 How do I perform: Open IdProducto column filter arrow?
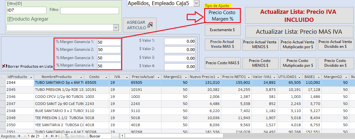pos(31,77)
